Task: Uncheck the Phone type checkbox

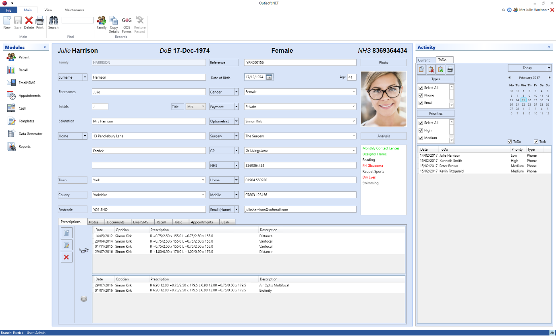Action: pos(421,95)
